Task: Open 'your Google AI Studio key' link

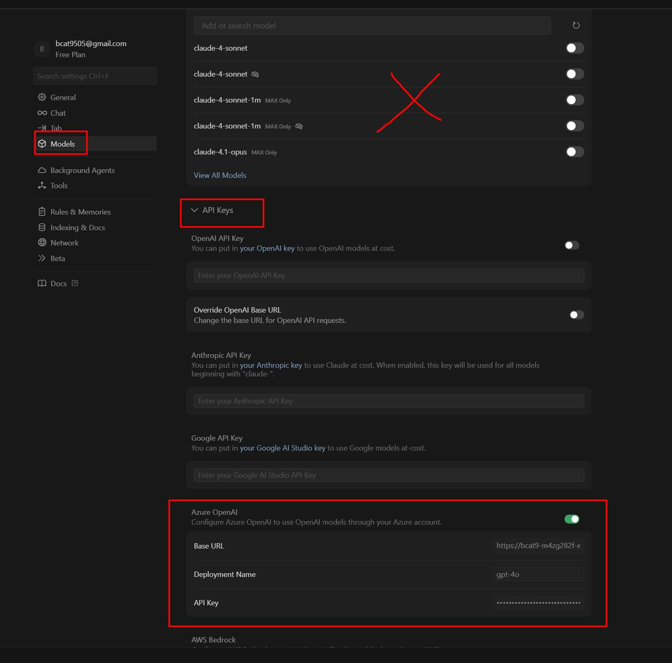Action: point(282,448)
